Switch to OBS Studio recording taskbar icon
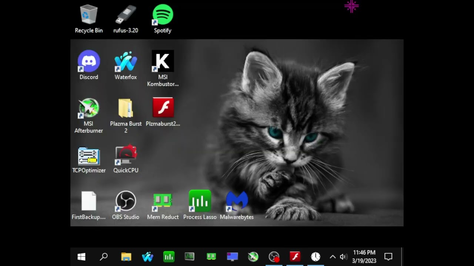 point(274,257)
